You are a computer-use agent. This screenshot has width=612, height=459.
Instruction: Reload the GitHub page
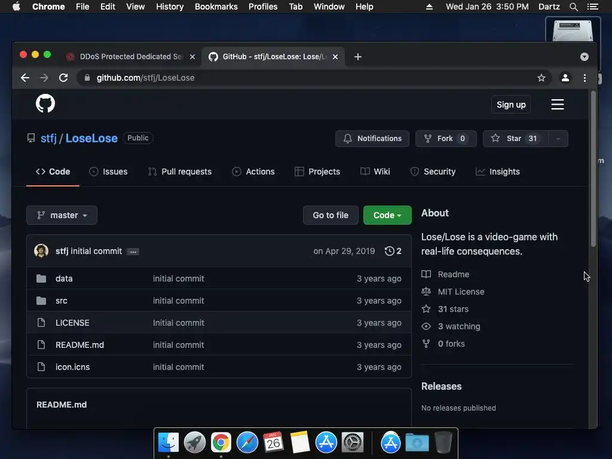(63, 78)
